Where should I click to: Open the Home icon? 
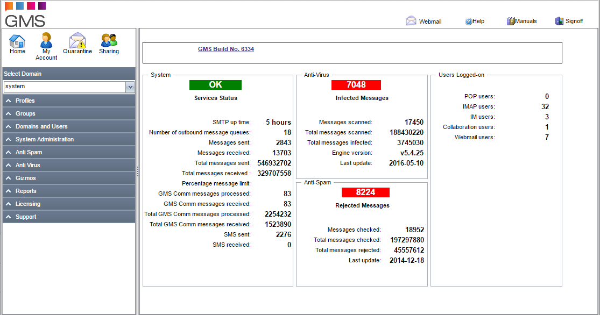(x=17, y=41)
